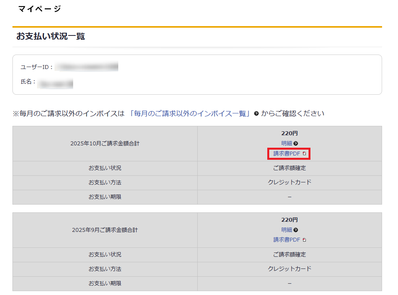The height and width of the screenshot is (295, 398).
Task: Click クレジットカード in the October payment table
Action: point(289,182)
